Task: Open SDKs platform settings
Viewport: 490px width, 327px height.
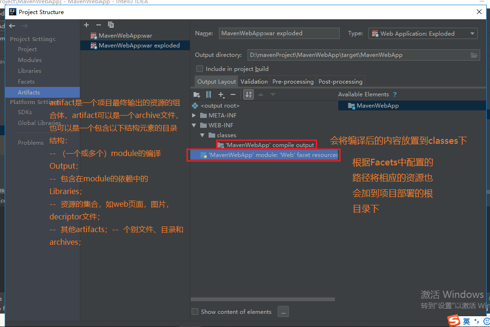Action: coord(25,112)
